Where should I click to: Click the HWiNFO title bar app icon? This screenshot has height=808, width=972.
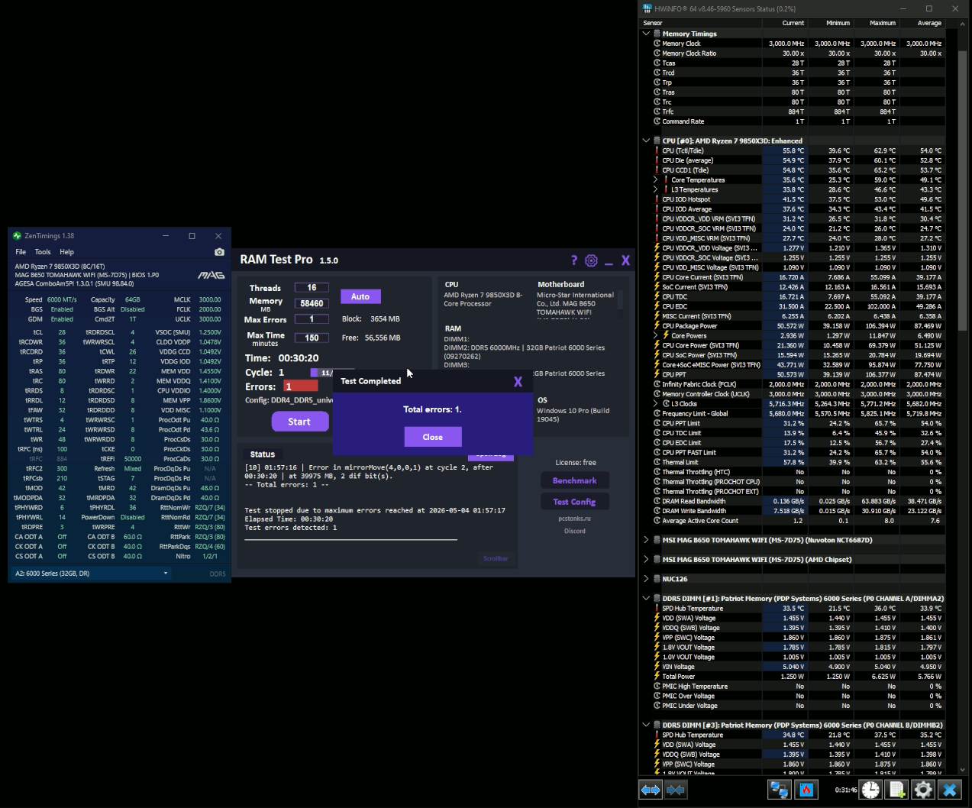647,8
